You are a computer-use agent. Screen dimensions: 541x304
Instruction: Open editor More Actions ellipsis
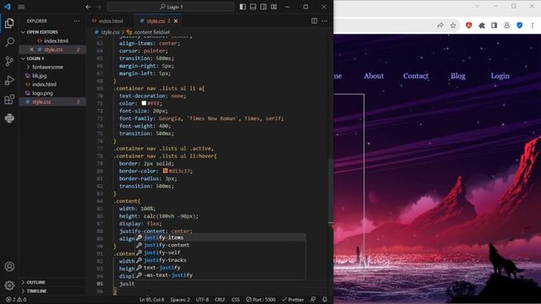(x=325, y=21)
